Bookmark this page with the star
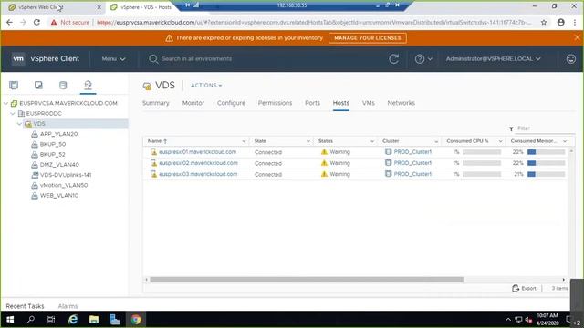Screen dimensions: 584x328 (x=544, y=22)
